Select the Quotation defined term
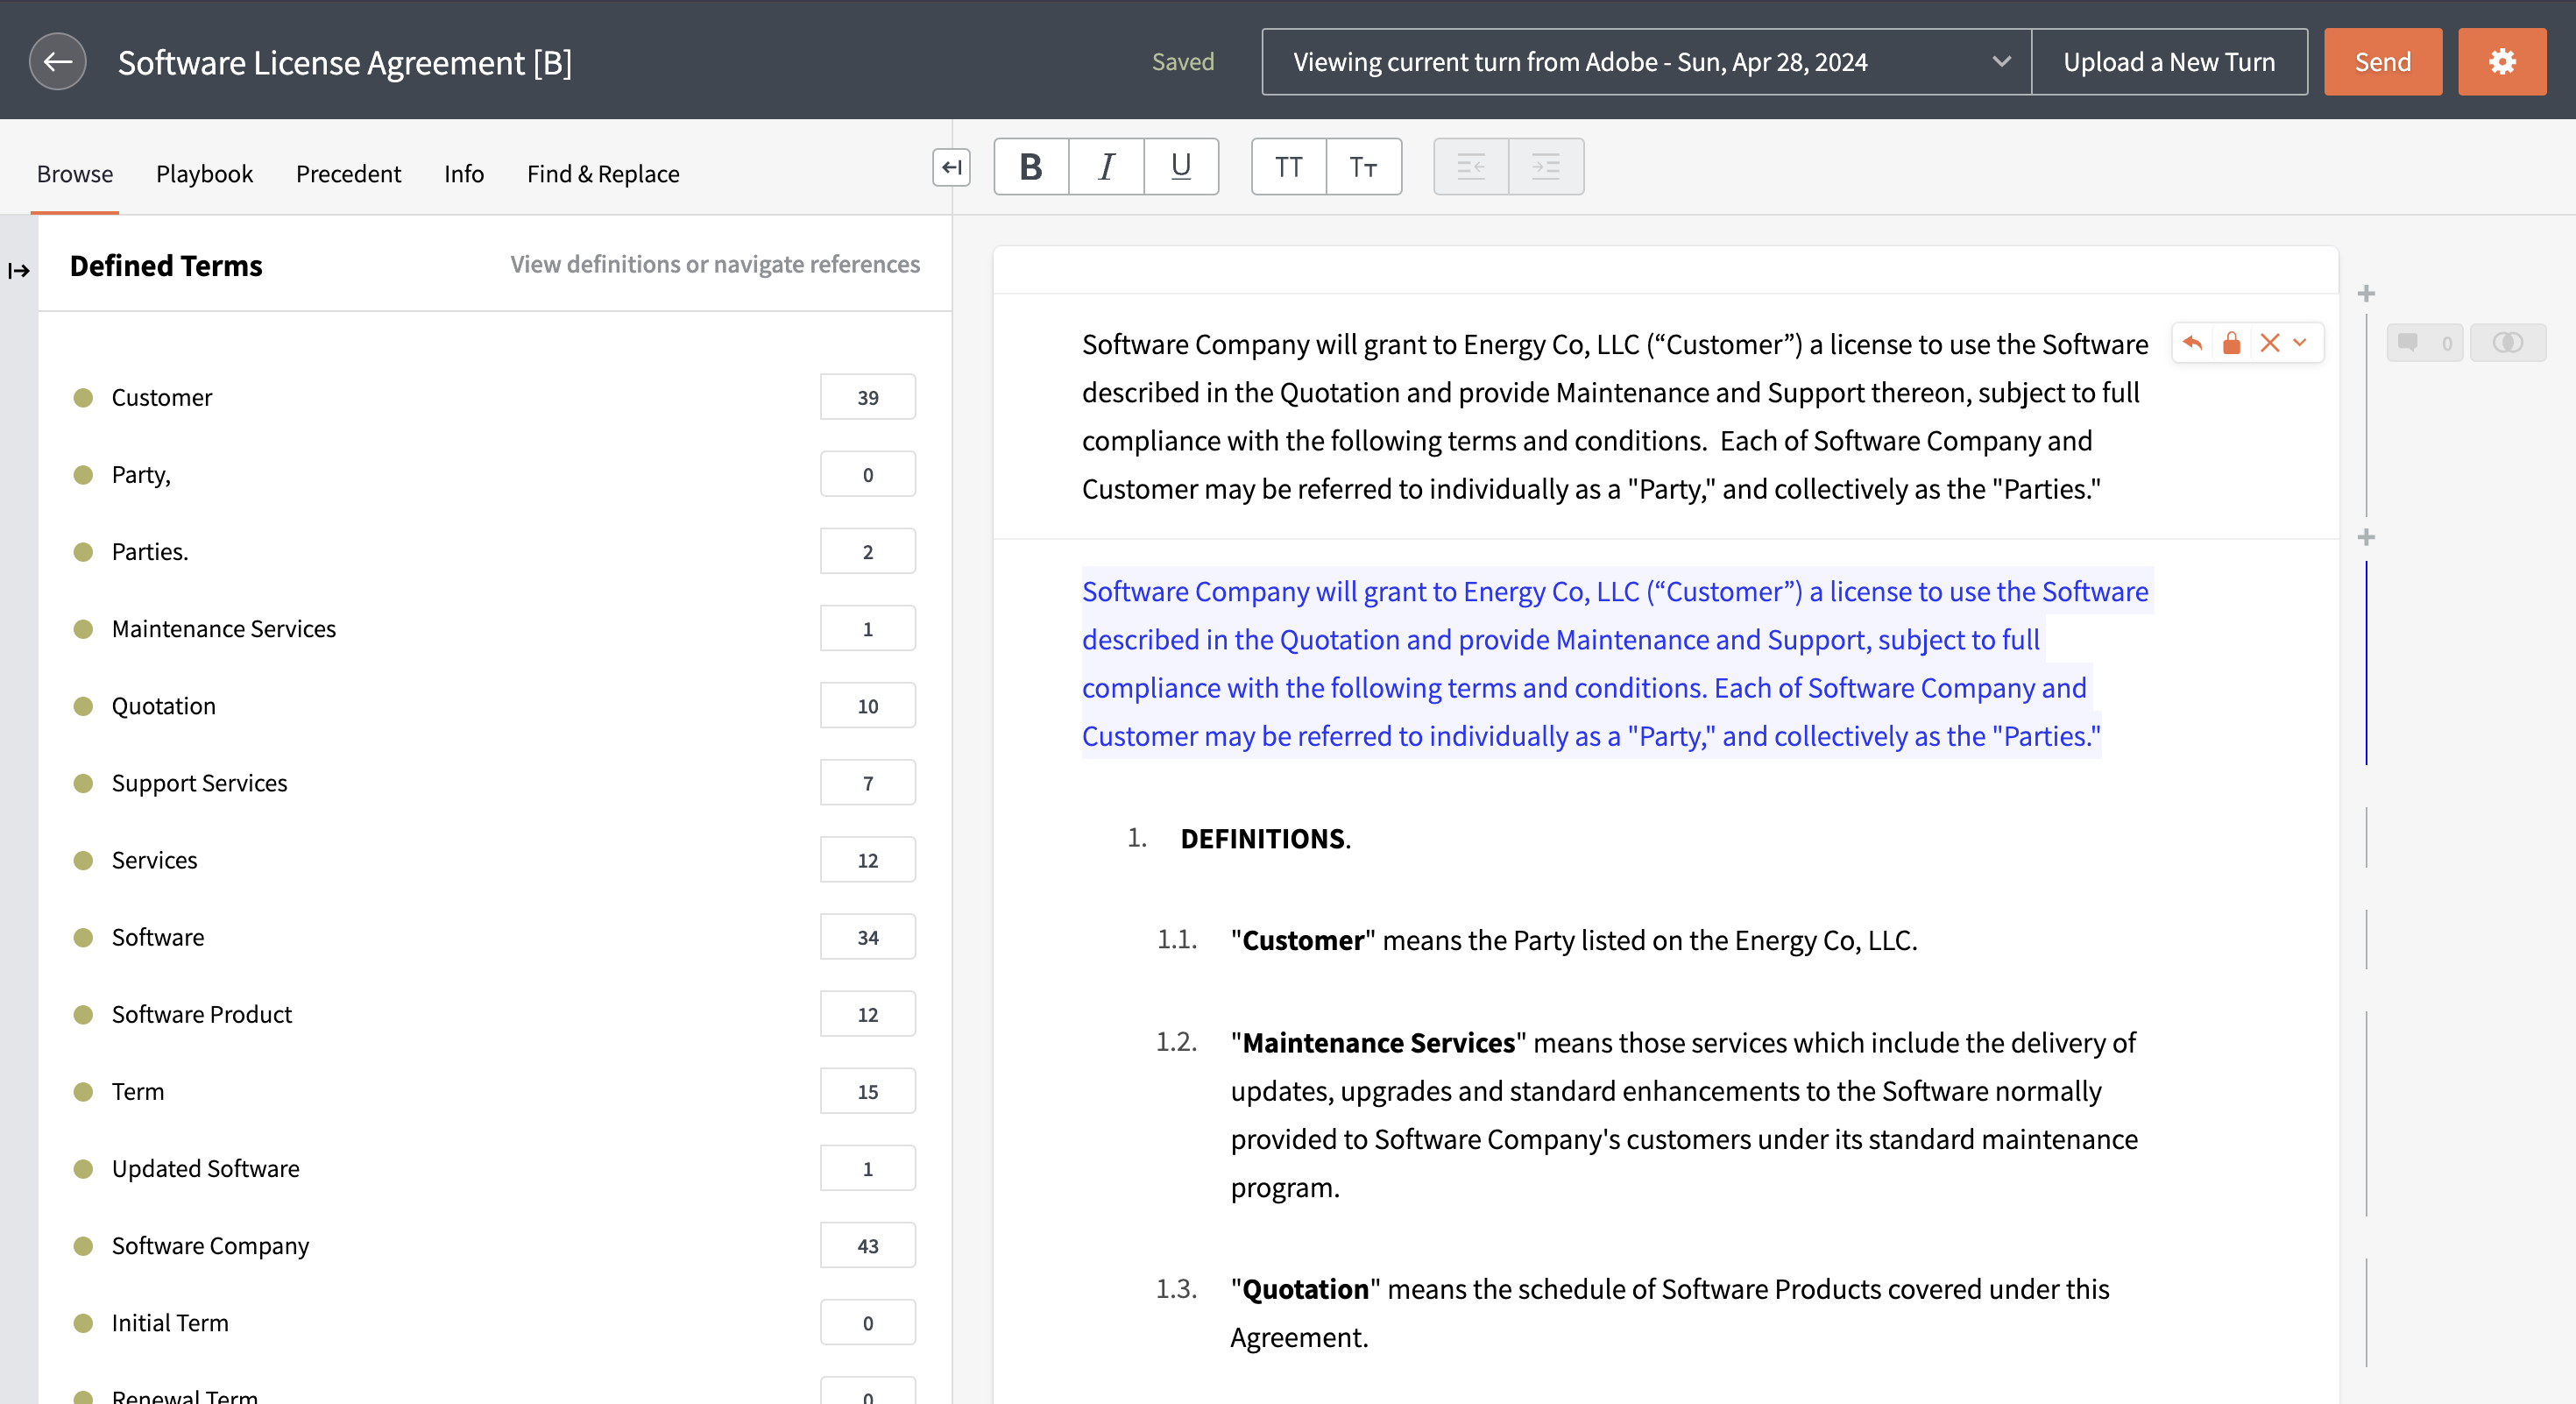Image resolution: width=2576 pixels, height=1404 pixels. click(164, 706)
